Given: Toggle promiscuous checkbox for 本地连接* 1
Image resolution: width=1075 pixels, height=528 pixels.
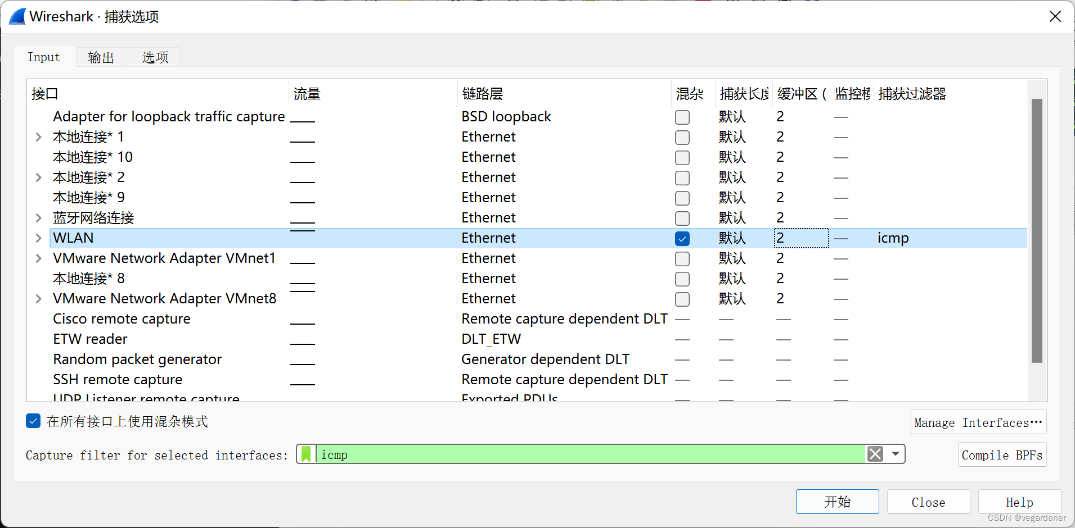Looking at the screenshot, I should [682, 137].
